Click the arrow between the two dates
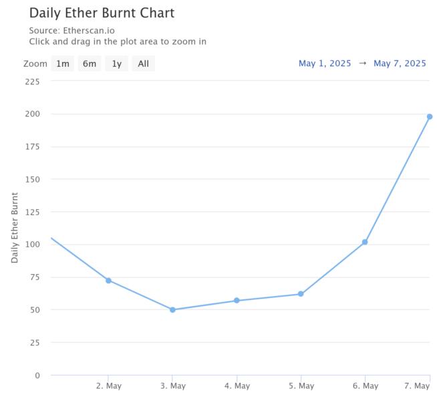Image resolution: width=437 pixels, height=401 pixels. (x=362, y=63)
